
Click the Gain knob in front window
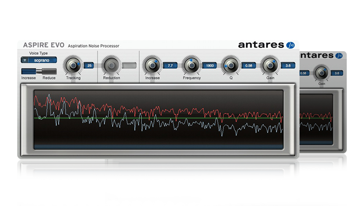(x=270, y=65)
